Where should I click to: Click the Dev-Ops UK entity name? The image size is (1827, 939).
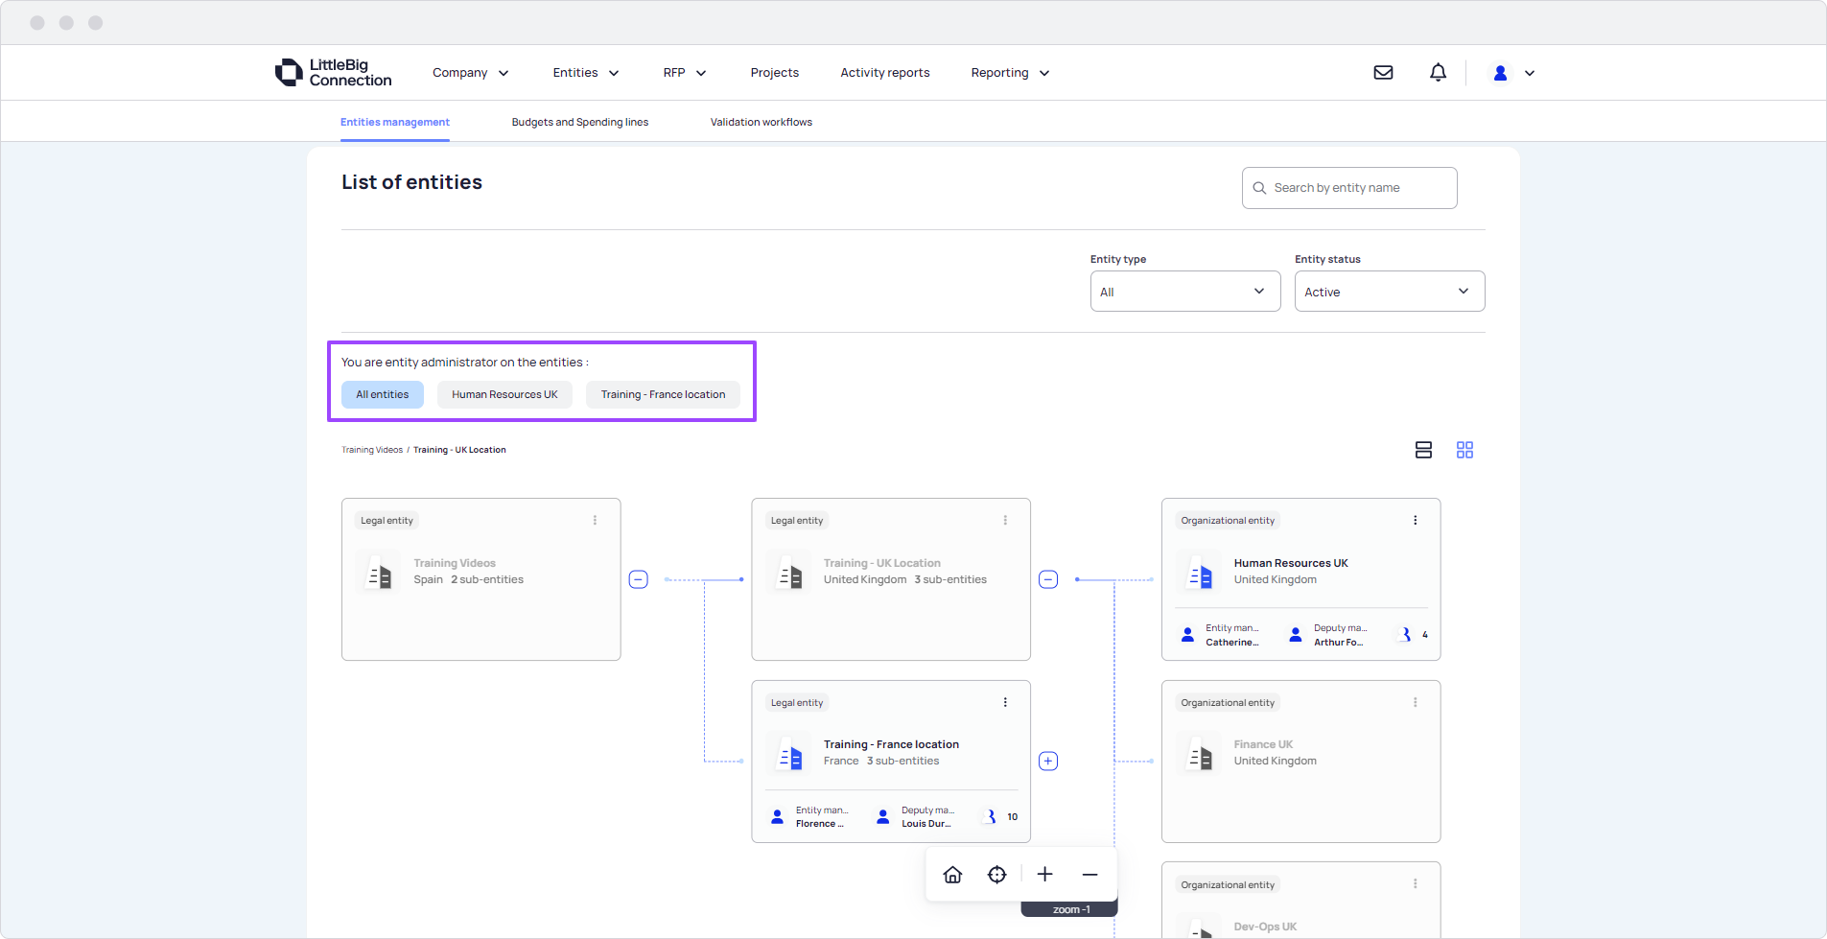1265,927
